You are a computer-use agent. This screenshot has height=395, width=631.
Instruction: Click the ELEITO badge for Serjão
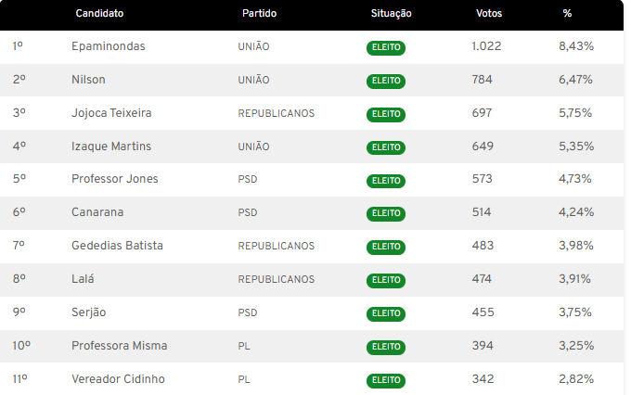(x=386, y=313)
